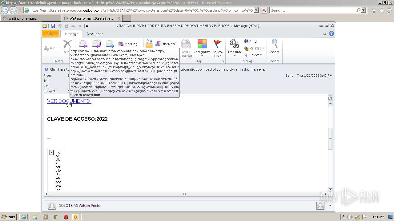Screen dimensions: 394x221
Task: Click the taskbar clock showing 4:50 PM
Action: pos(378,217)
